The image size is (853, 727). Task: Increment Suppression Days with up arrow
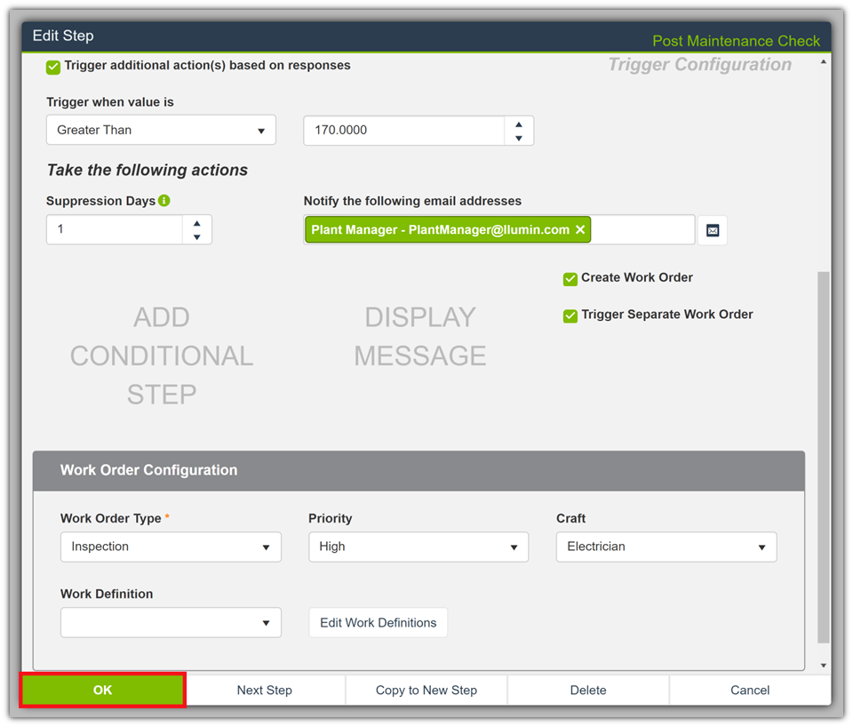click(196, 222)
